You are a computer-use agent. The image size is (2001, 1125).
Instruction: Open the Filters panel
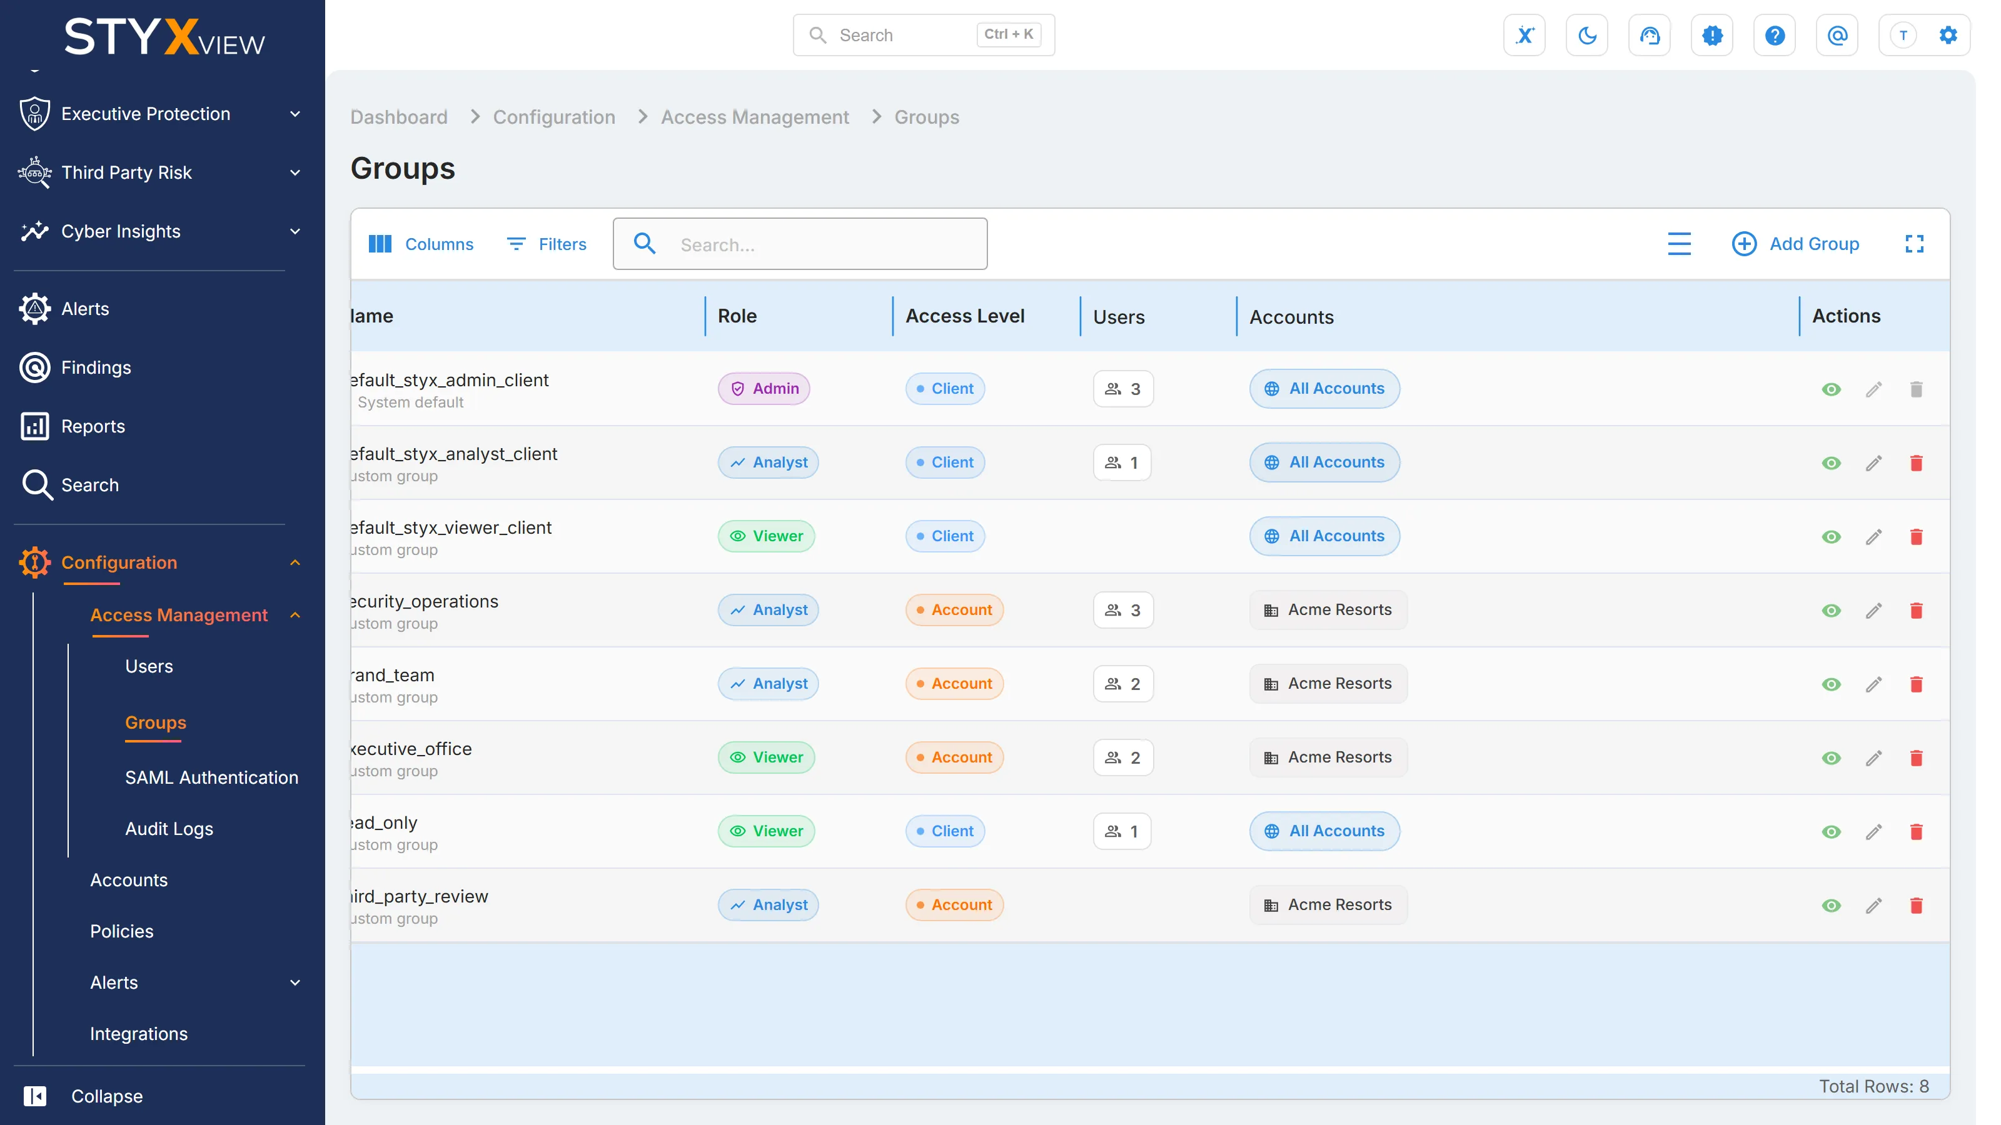[x=547, y=244]
